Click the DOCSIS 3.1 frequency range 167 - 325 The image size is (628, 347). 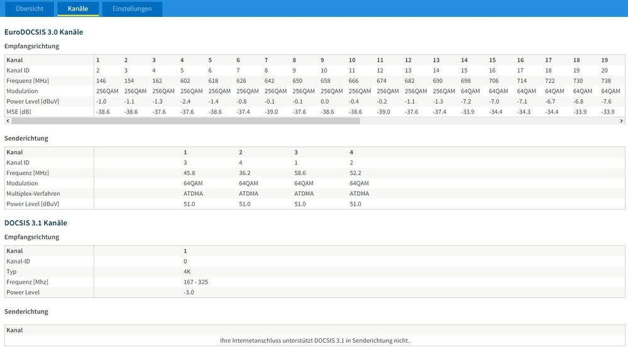(x=196, y=282)
